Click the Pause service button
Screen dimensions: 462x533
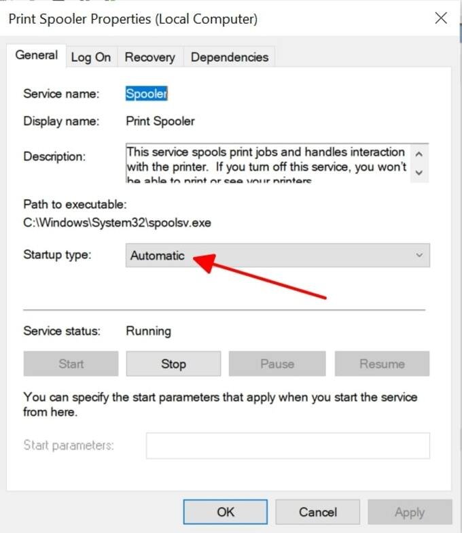coord(277,364)
